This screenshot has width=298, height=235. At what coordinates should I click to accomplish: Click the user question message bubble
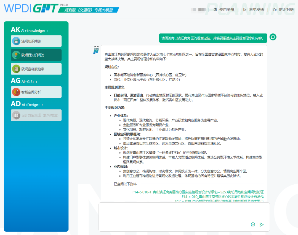tap(213, 38)
